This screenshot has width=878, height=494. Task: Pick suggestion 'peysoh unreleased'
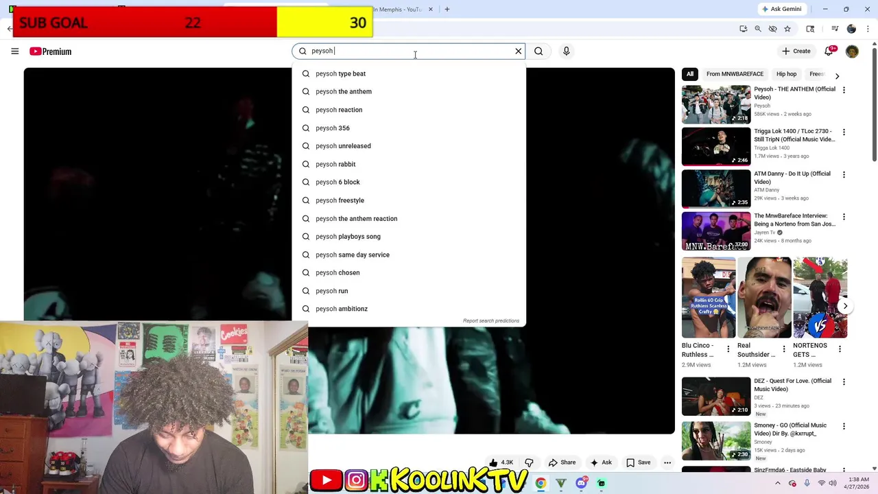[409, 145]
